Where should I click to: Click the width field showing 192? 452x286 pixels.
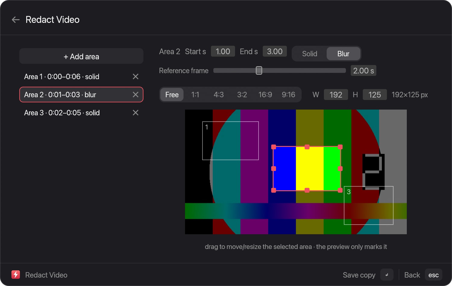coord(336,95)
